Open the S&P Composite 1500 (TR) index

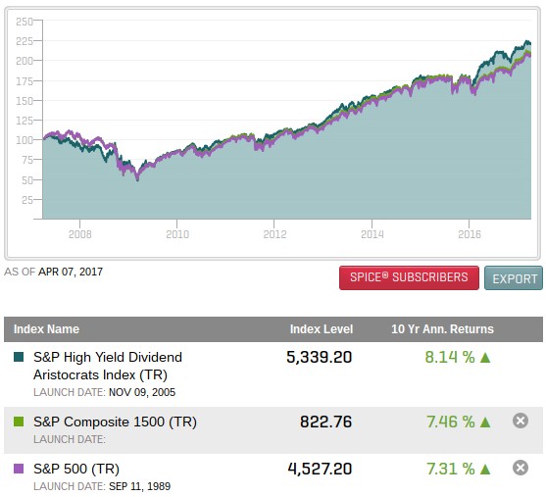115,422
